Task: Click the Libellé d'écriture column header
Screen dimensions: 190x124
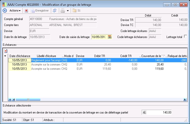Action: click(x=46, y=56)
